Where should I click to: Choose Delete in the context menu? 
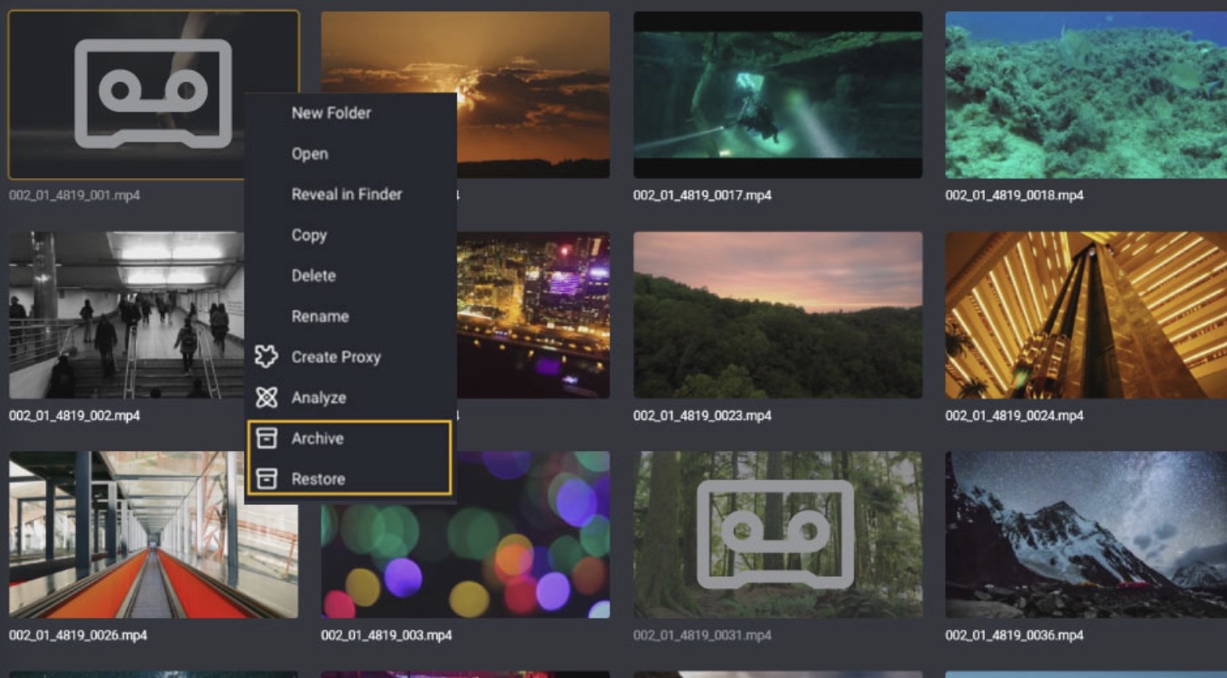click(x=313, y=276)
